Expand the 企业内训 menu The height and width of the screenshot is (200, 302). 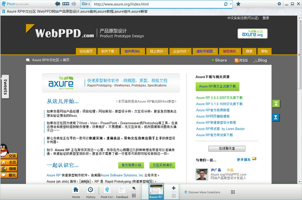click(x=181, y=51)
